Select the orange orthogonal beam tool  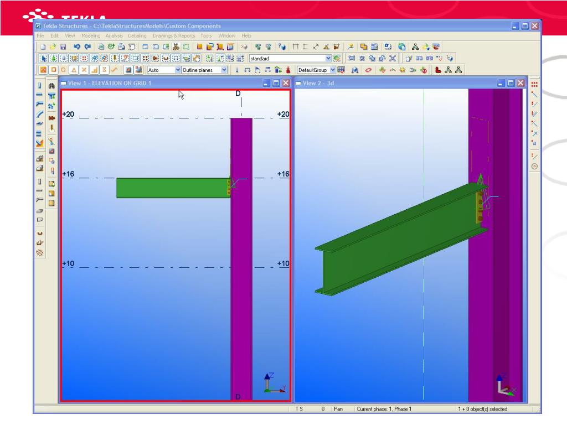pos(40,143)
